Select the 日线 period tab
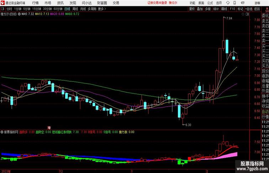This screenshot has height=173, width=269. pos(67,9)
